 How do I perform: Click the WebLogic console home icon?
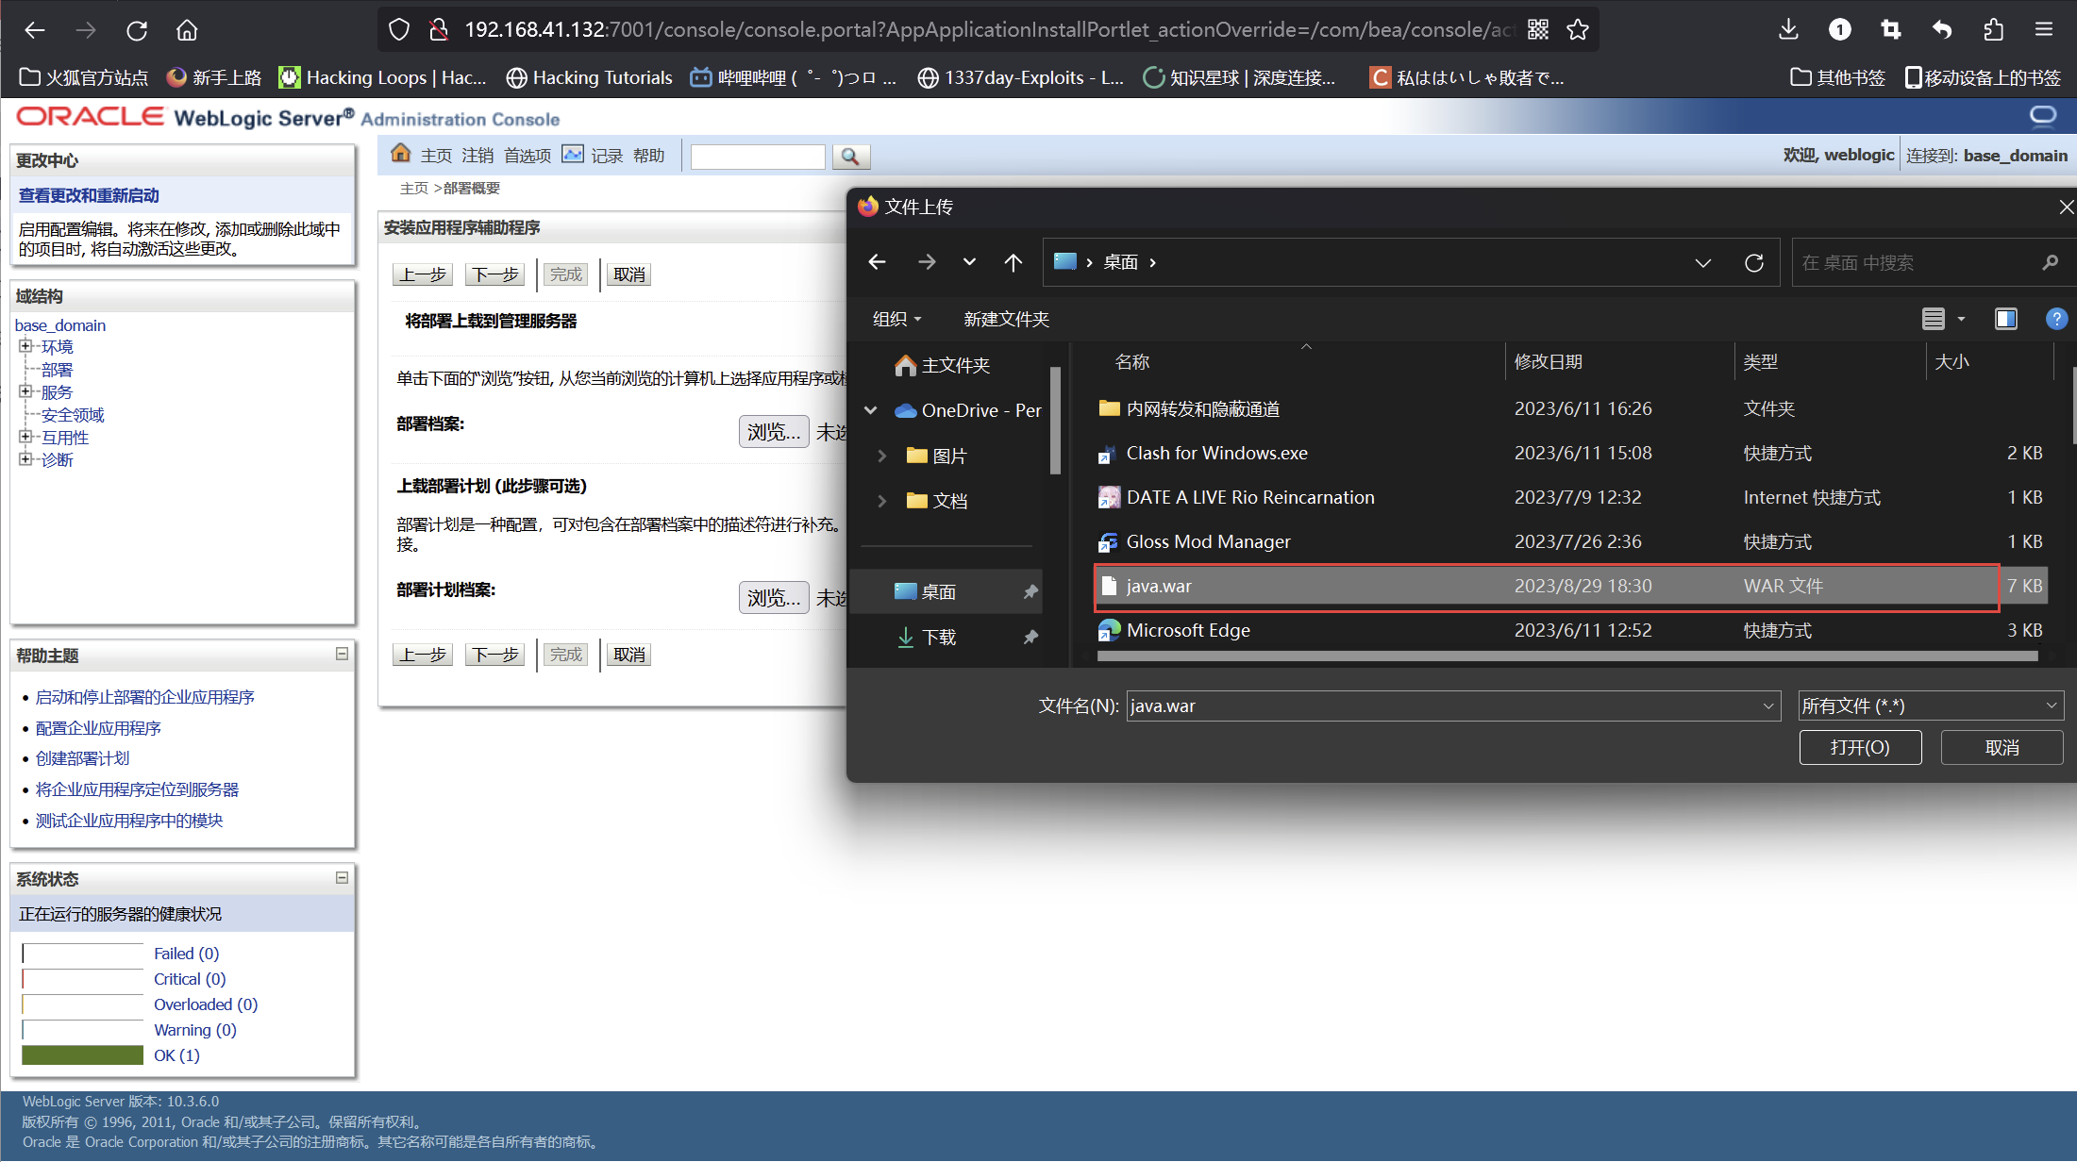pyautogui.click(x=400, y=153)
